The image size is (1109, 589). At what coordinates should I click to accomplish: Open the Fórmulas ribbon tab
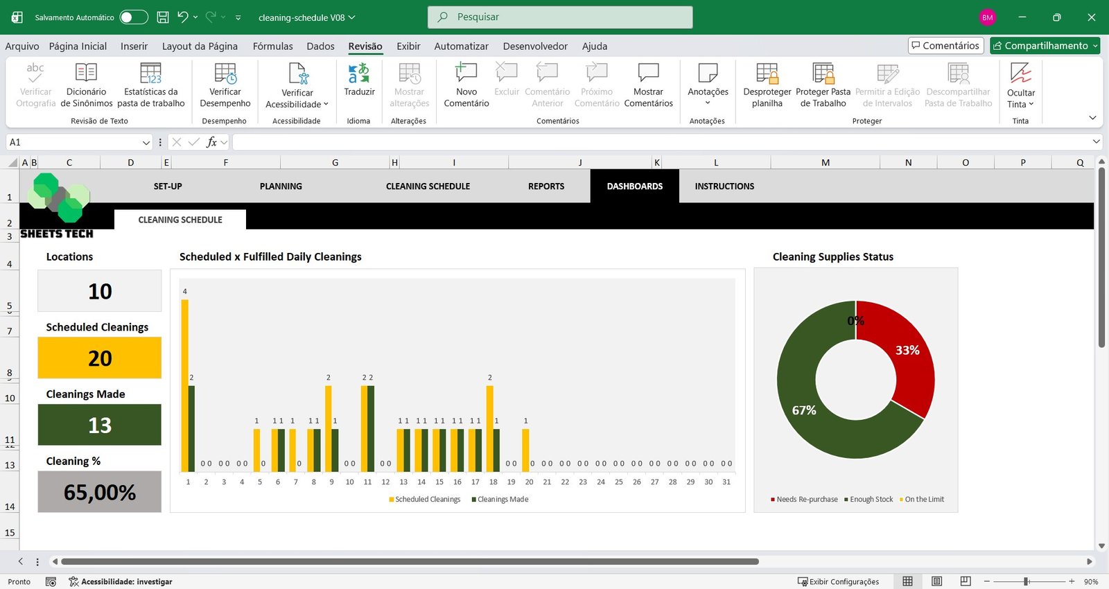point(272,46)
